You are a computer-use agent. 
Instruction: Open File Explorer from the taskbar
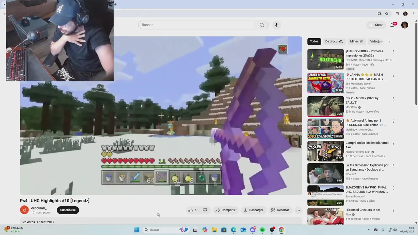tap(214, 230)
